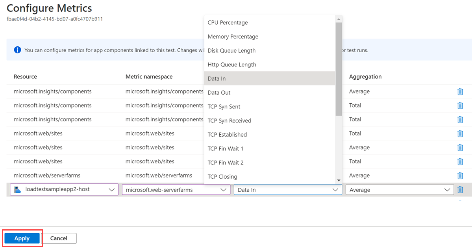Cancel the Configure Metrics changes

59,238
